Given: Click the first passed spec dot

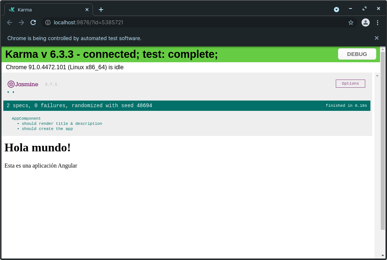Looking at the screenshot, I should [8, 92].
